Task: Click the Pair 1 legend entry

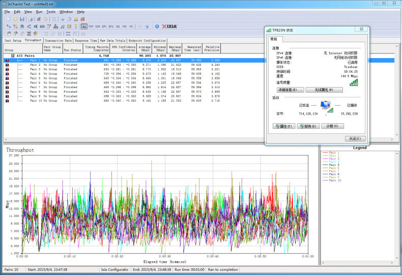Action: (331, 153)
